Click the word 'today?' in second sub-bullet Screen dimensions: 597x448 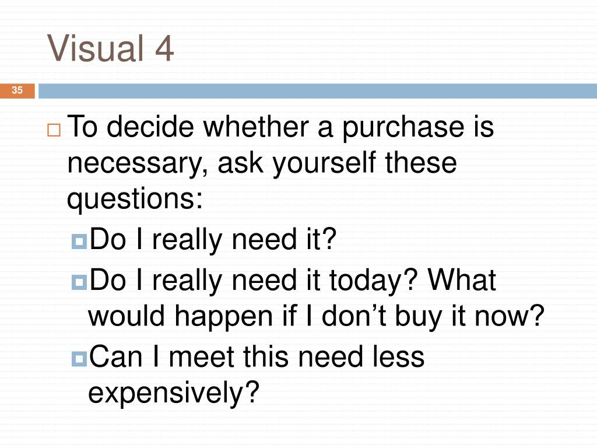coord(374,282)
